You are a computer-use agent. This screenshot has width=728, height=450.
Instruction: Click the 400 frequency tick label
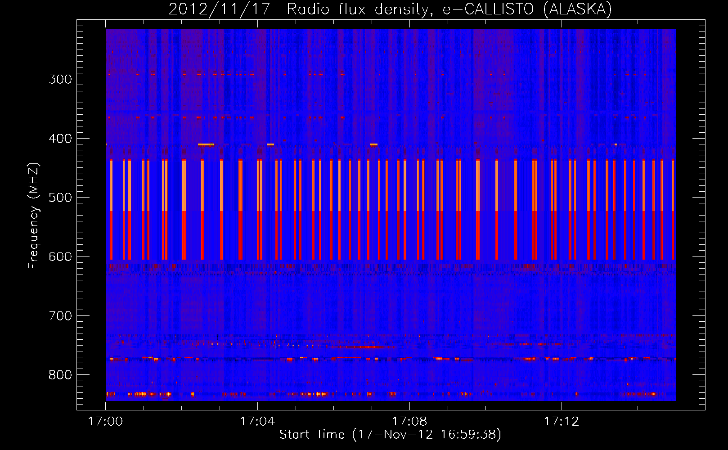tap(60, 139)
